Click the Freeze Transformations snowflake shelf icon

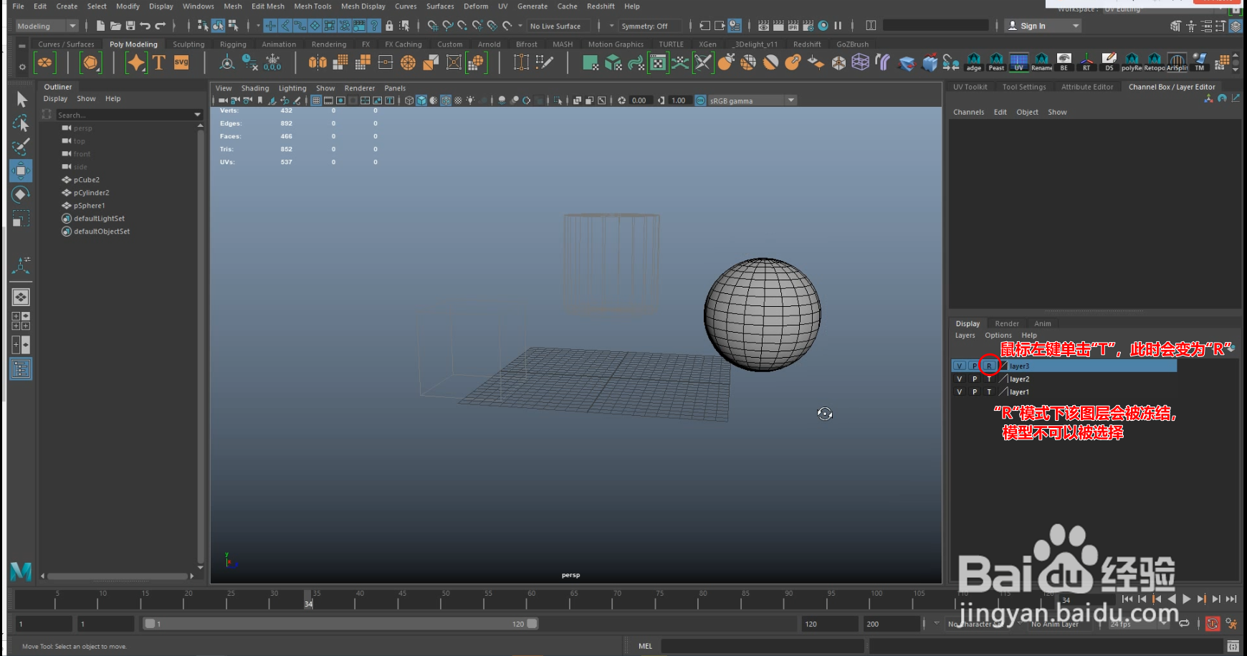[x=272, y=62]
